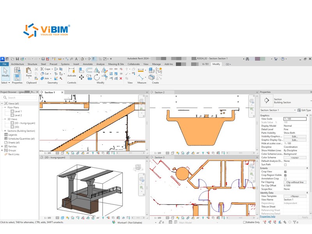Click the ViewCube in the 3D view

pyautogui.click(x=138, y=168)
